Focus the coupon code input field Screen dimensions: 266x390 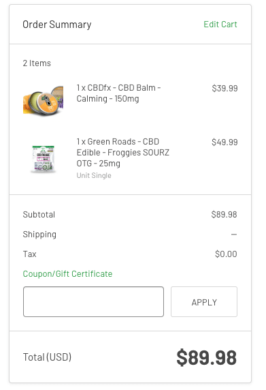click(93, 301)
